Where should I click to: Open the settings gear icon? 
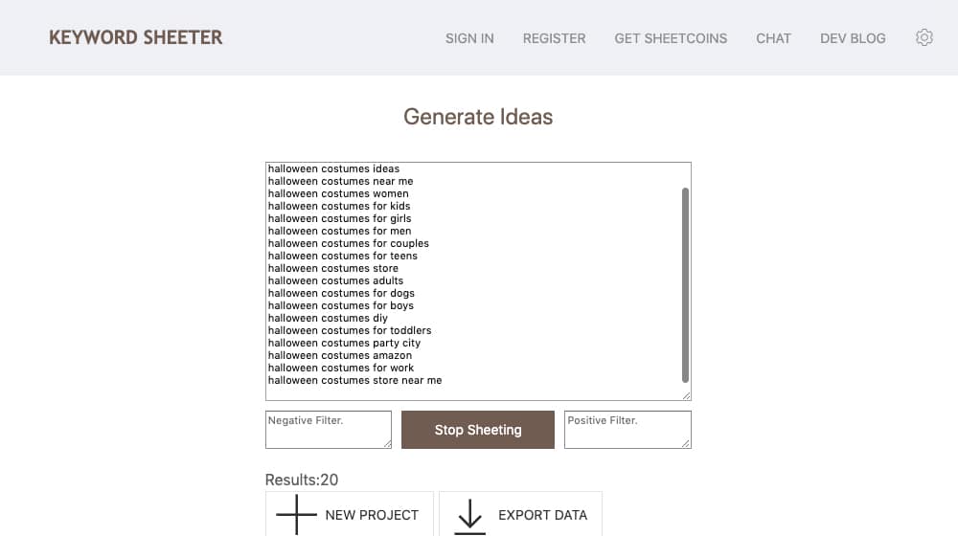[924, 38]
